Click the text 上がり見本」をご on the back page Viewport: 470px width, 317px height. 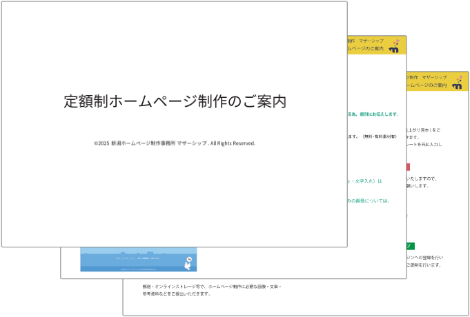[x=423, y=130]
